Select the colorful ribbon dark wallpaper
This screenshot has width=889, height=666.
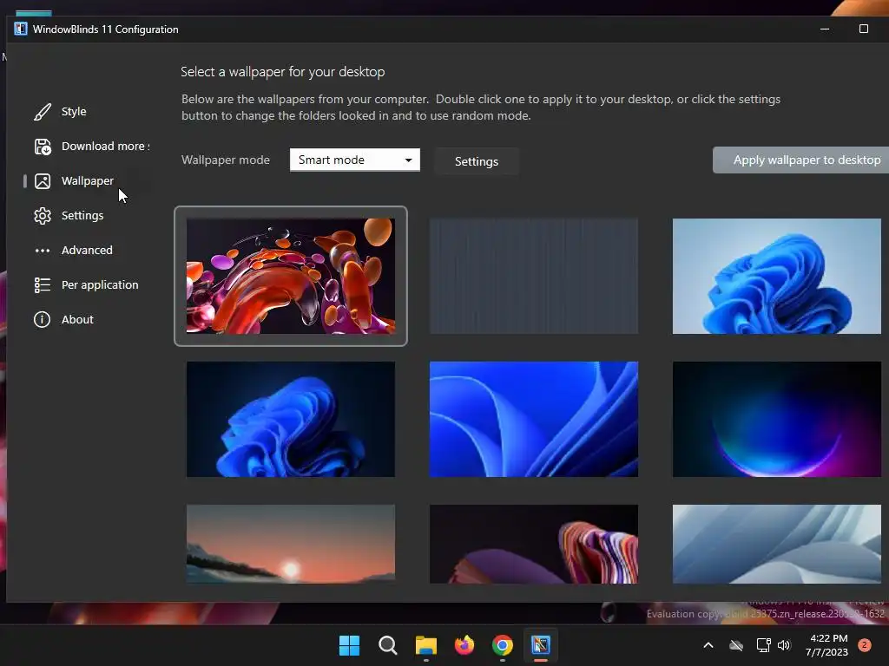(x=534, y=545)
